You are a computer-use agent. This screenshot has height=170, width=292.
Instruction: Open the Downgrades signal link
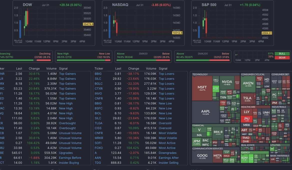168,153
